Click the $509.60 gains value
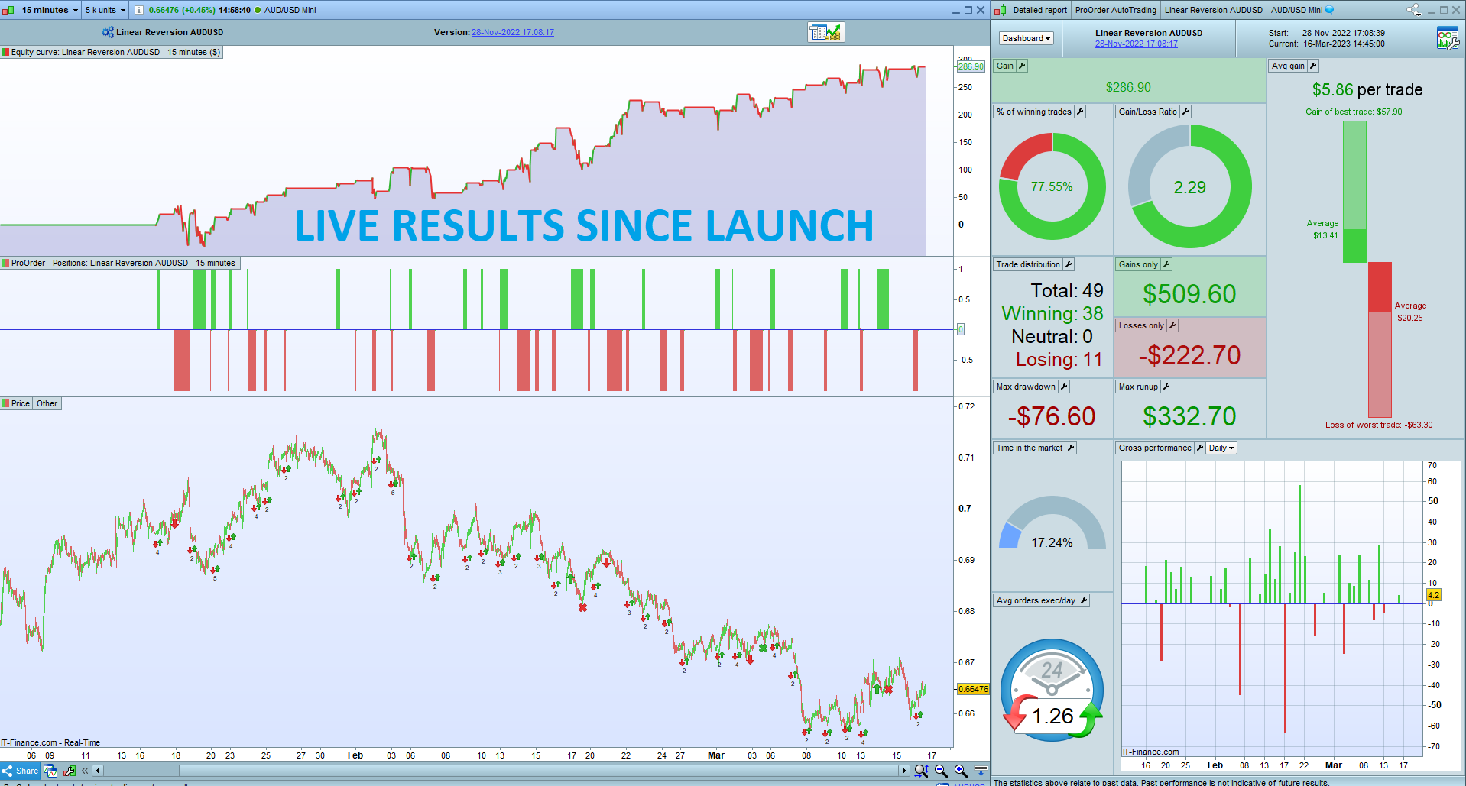Viewport: 1466px width, 786px height. pos(1189,294)
